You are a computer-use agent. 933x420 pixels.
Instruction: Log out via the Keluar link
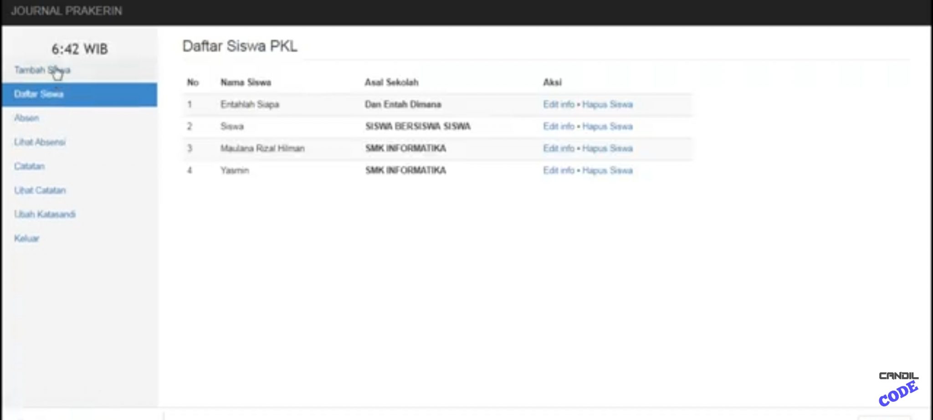click(27, 238)
